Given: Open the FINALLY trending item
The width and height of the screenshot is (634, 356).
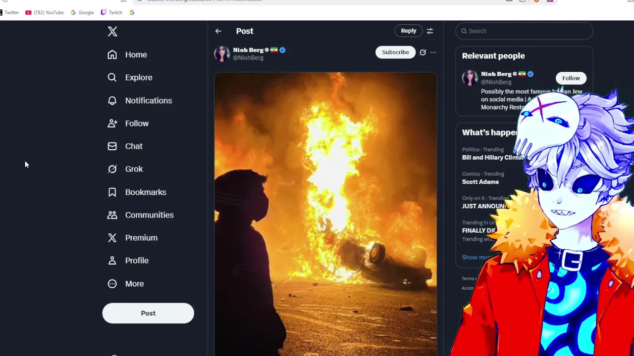Looking at the screenshot, I should [x=479, y=230].
